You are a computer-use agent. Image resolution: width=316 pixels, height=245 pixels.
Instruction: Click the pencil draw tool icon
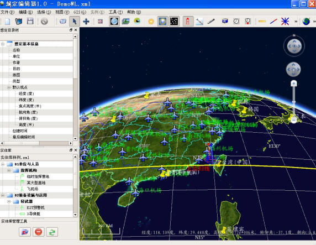pyautogui.click(x=211, y=21)
